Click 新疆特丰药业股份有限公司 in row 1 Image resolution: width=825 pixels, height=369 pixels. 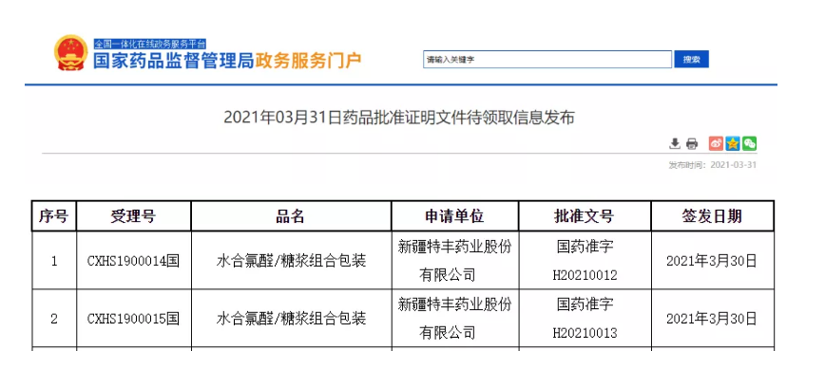[454, 260]
